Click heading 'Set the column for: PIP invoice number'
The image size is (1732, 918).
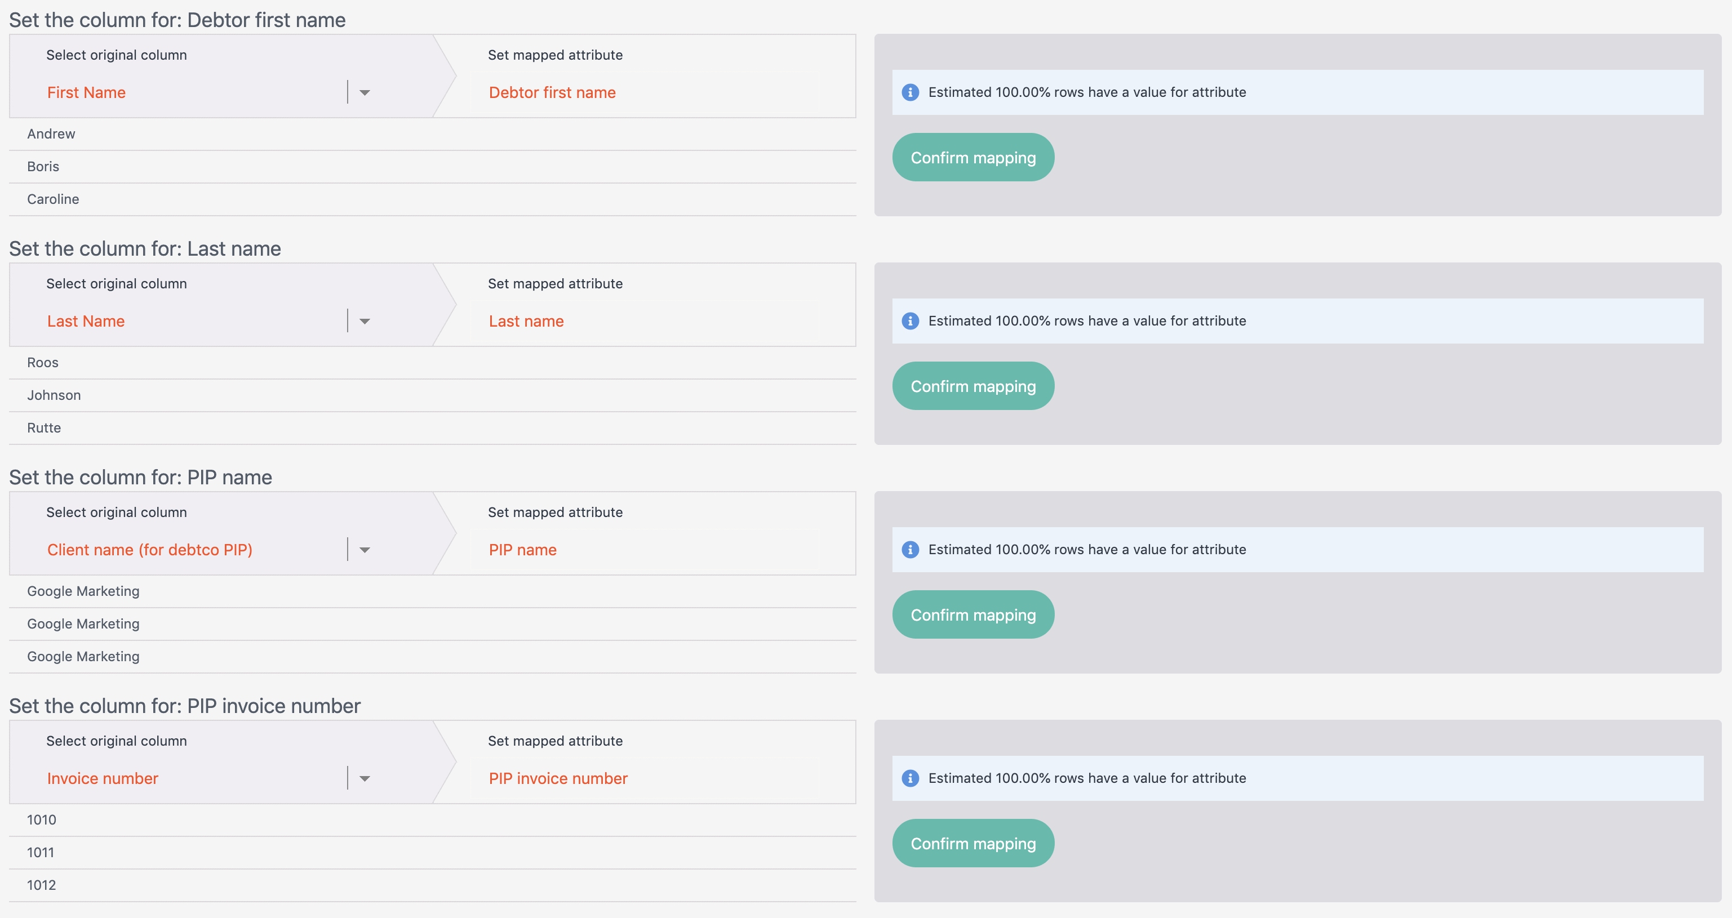pos(185,706)
